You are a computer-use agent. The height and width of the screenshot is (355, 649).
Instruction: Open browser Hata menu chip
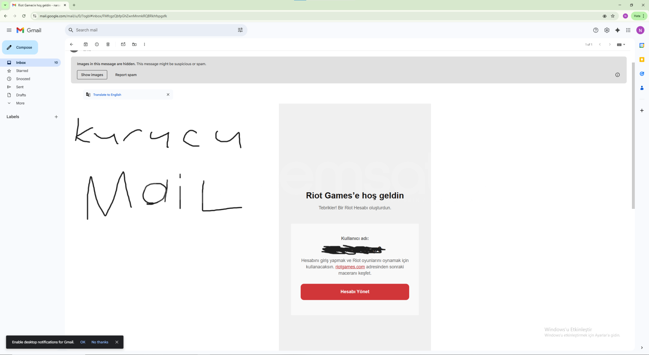pos(639,16)
